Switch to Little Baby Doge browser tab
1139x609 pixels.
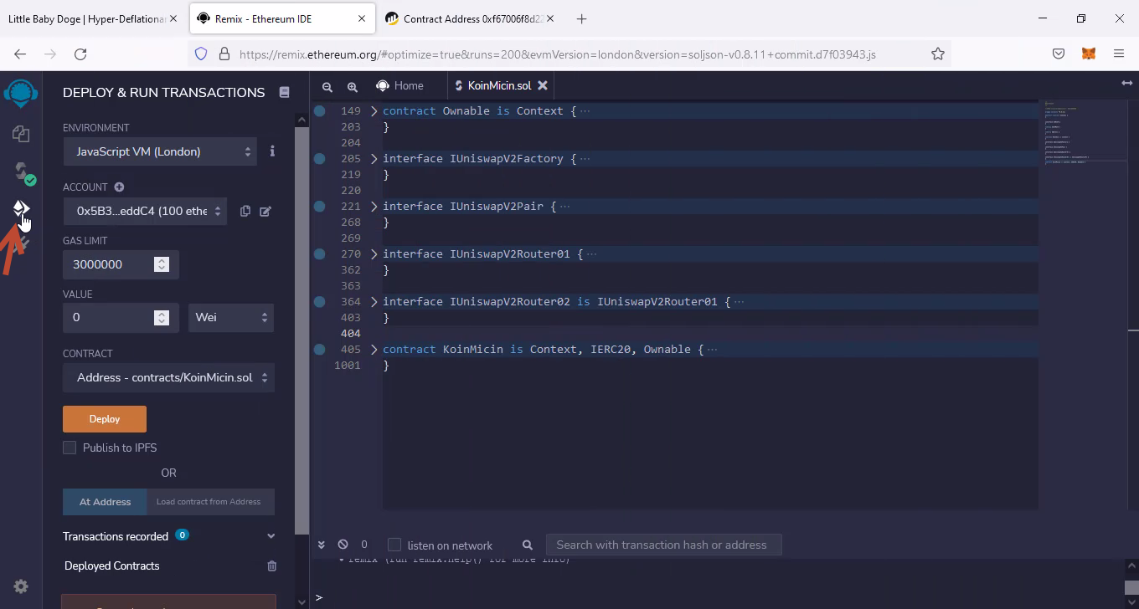[x=86, y=18]
